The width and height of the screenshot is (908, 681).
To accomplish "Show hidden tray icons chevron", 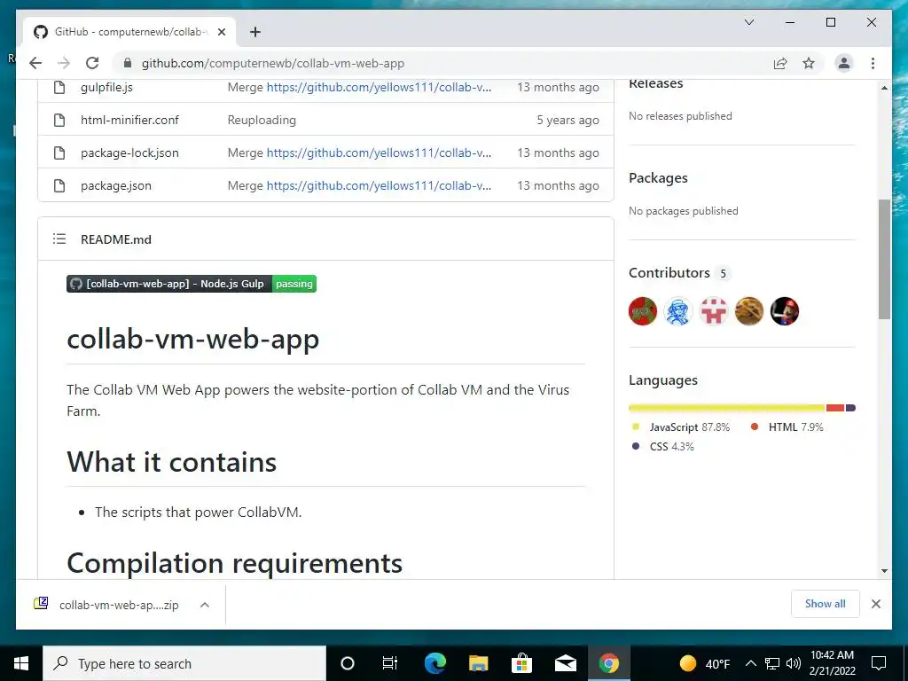I will point(750,663).
